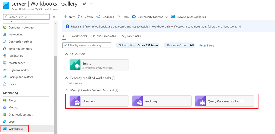The height and width of the screenshot is (134, 275).
Task: Click the Replication globe icon
Action: (5, 56)
